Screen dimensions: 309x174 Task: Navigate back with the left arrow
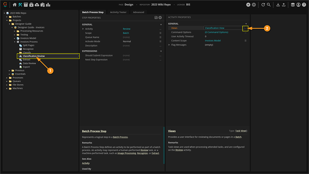coord(248,5)
